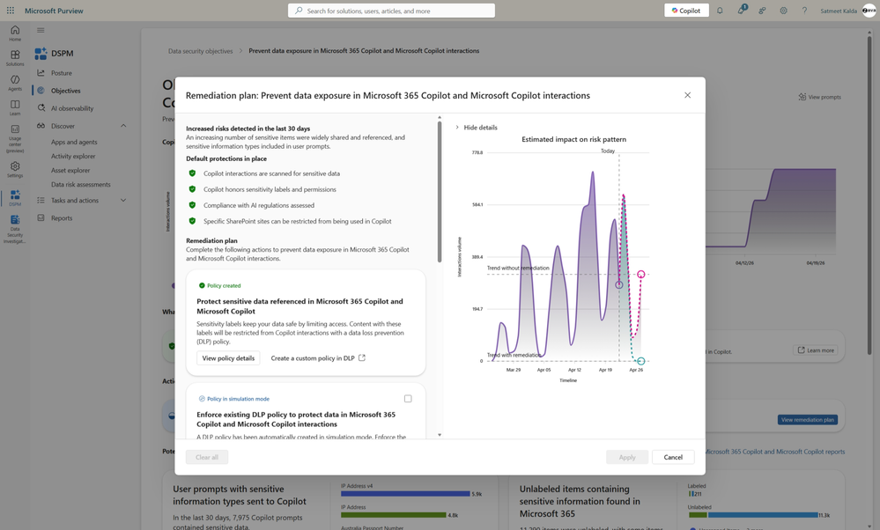Click the IP Address green bar
Image resolution: width=880 pixels, height=530 pixels.
click(x=394, y=515)
